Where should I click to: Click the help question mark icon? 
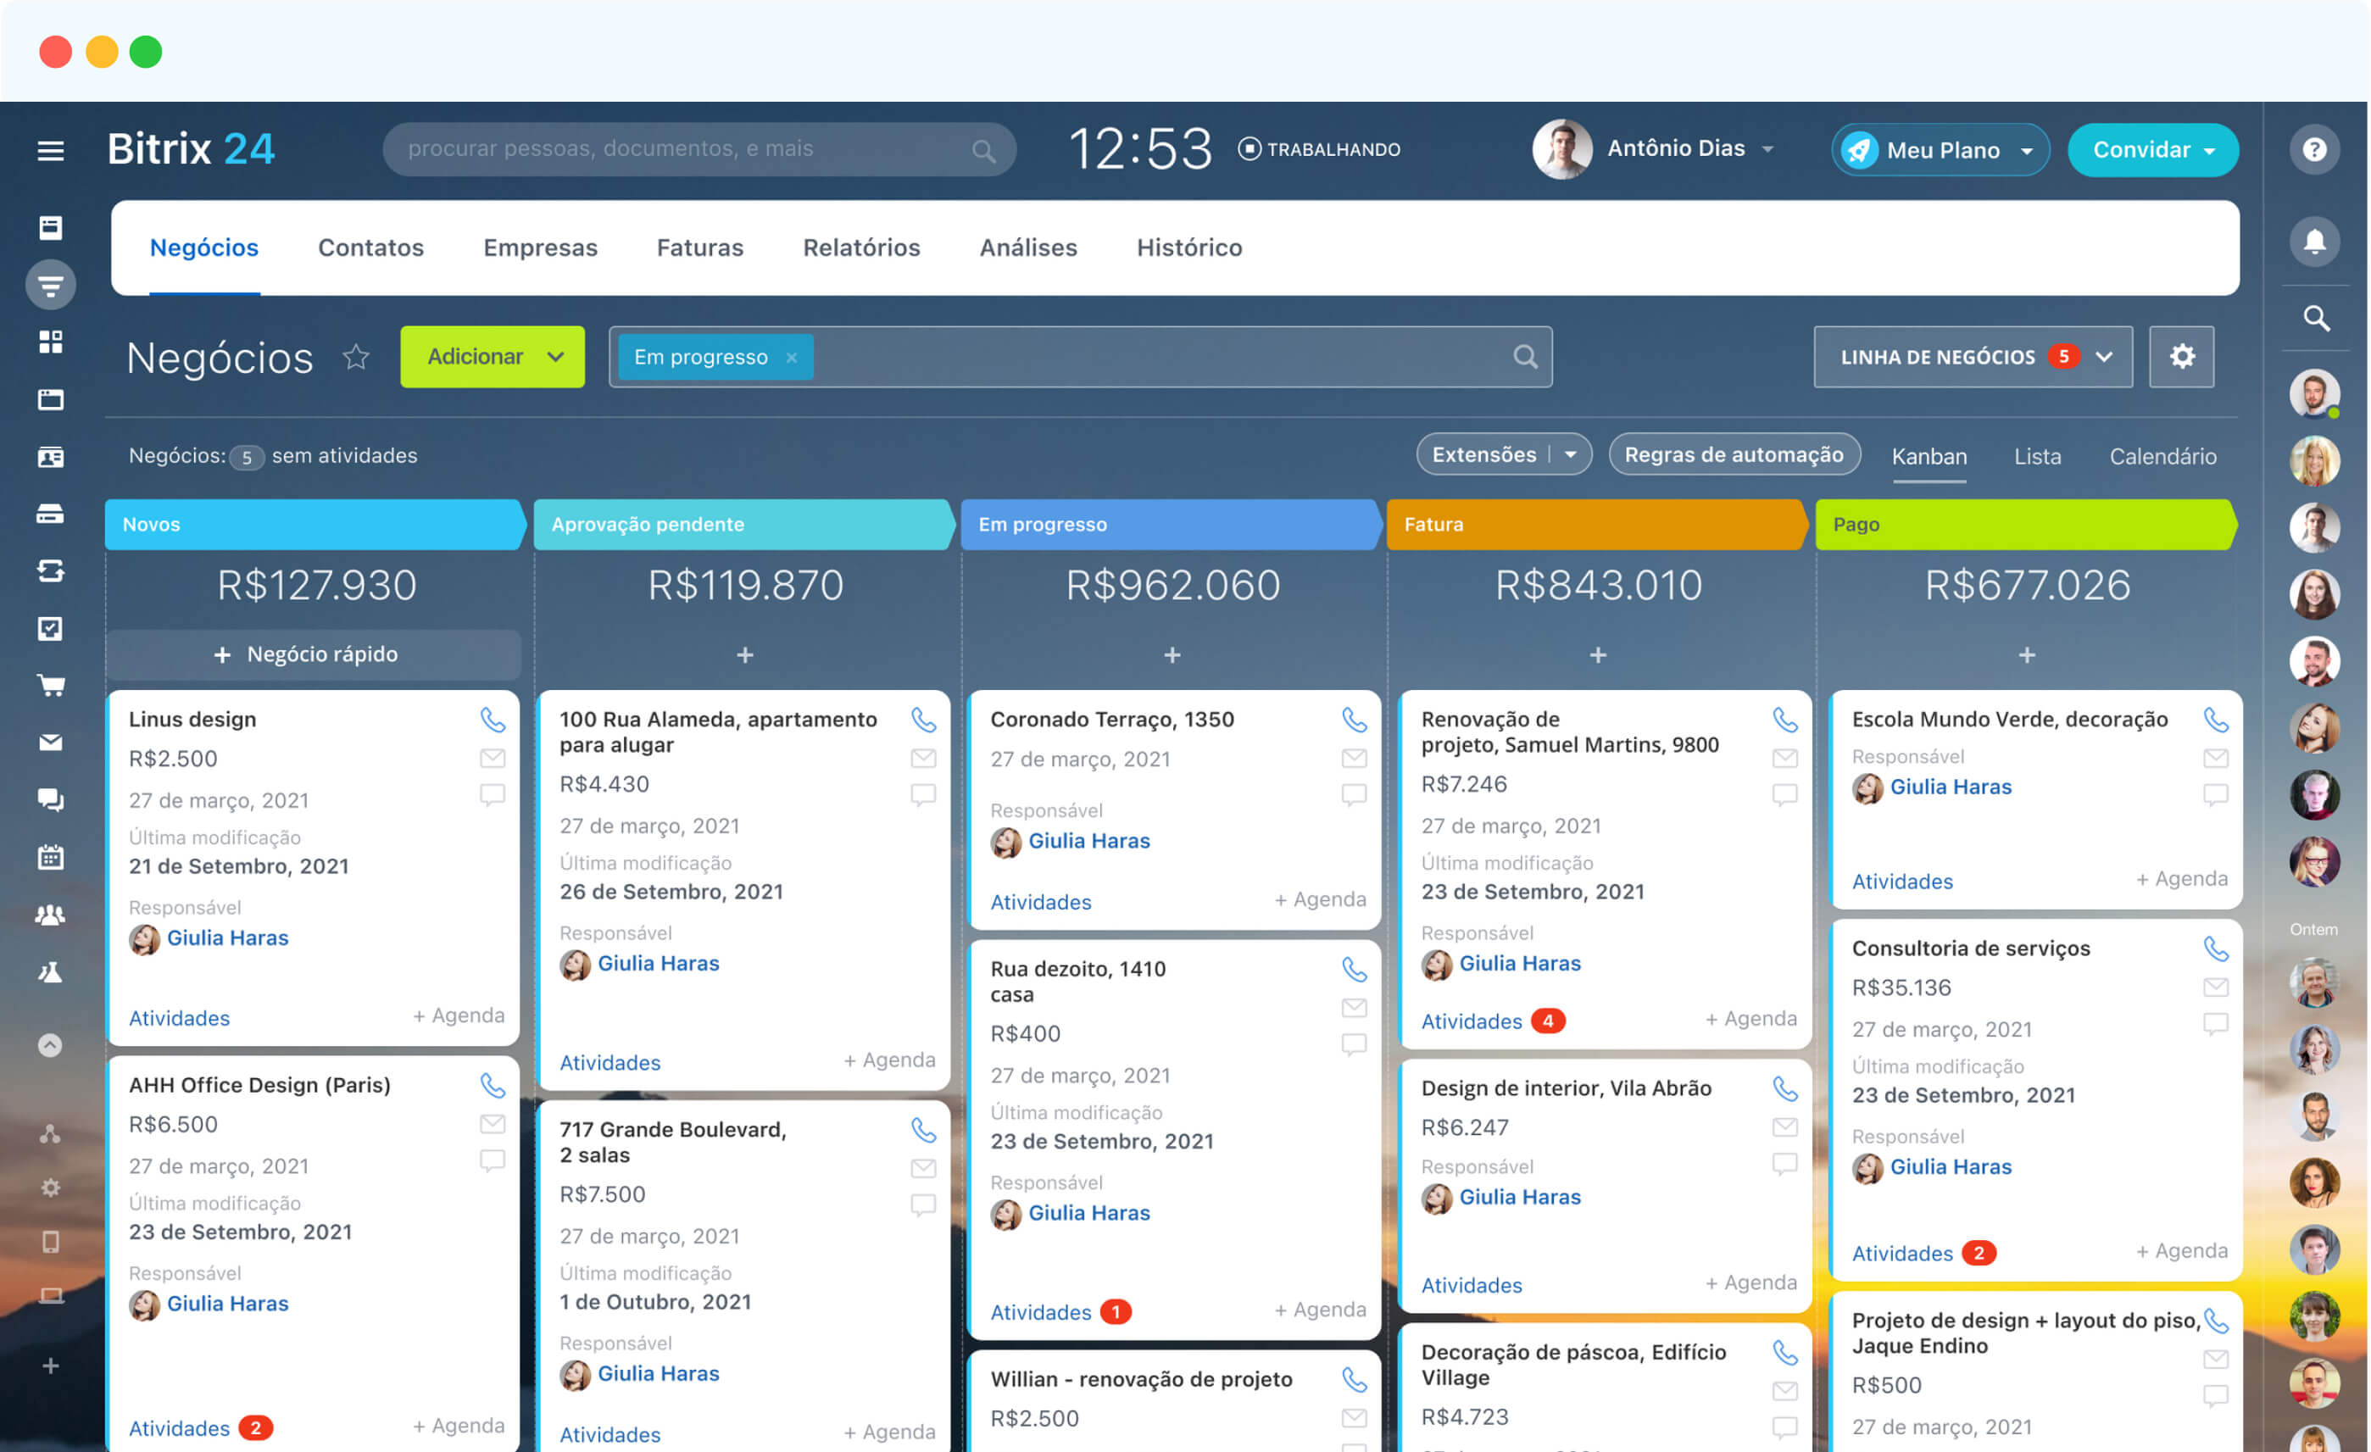[2313, 149]
